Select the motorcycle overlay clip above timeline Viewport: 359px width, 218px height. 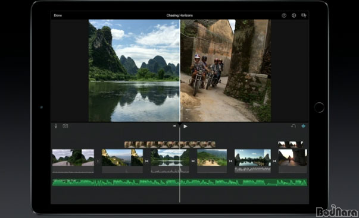coord(170,144)
